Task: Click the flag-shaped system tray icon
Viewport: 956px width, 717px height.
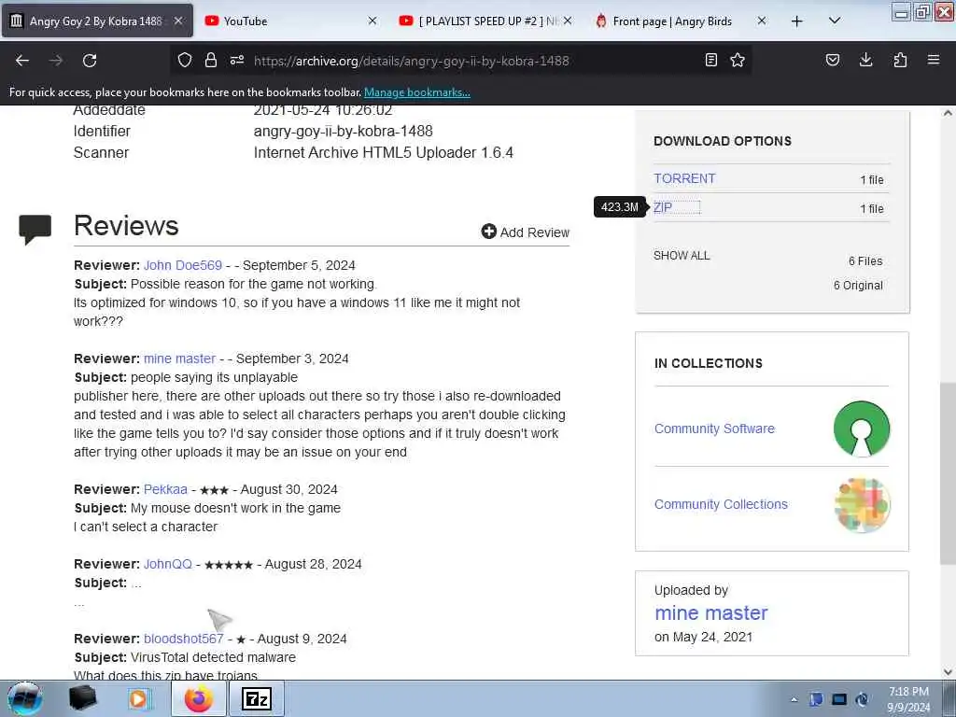Action: pos(816,699)
